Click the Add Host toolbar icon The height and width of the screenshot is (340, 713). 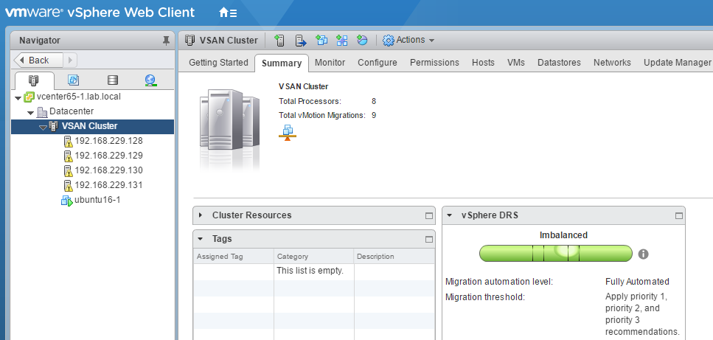[x=279, y=41]
